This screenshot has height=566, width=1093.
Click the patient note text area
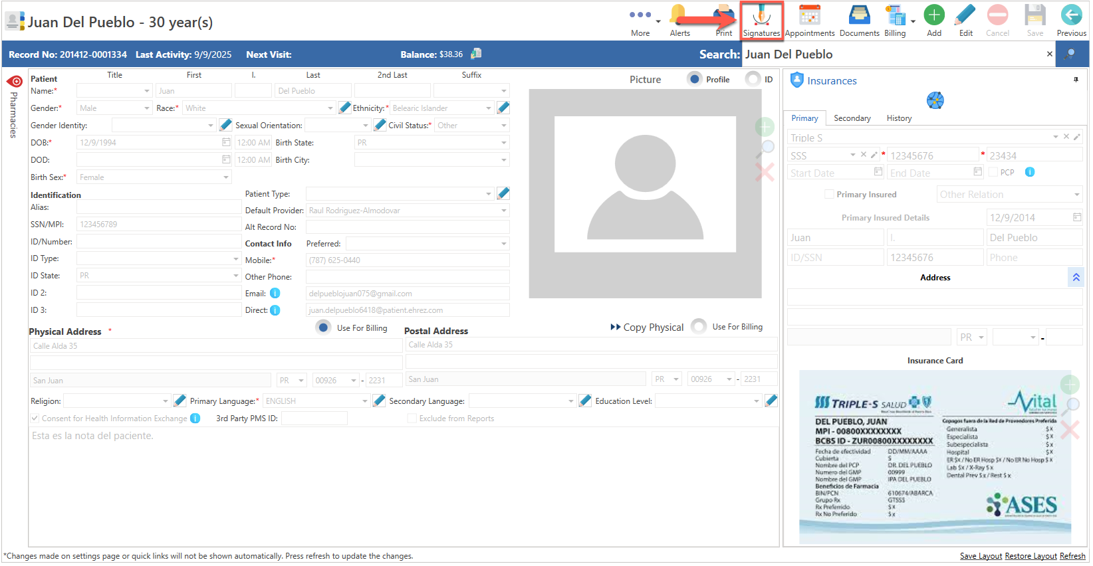(404, 486)
